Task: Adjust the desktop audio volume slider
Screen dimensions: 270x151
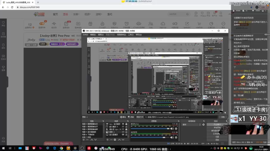Action: click(x=150, y=137)
